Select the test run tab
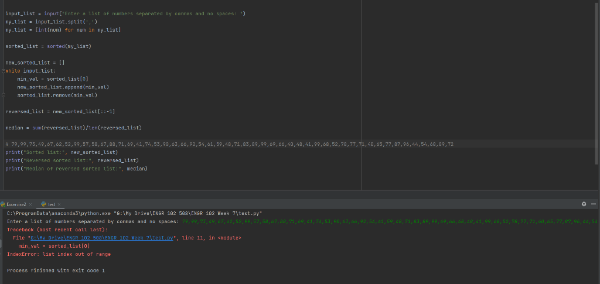This screenshot has height=284, width=600. click(x=52, y=204)
